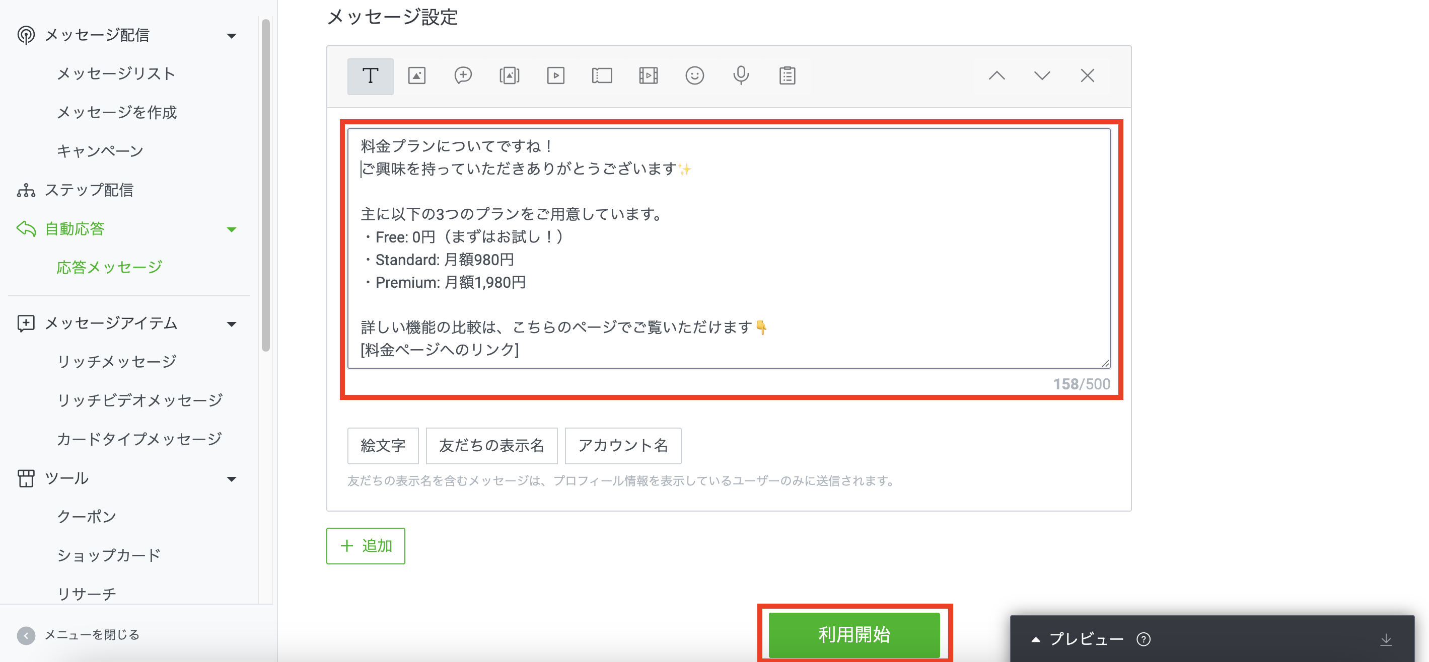Attach a coupon with the ticket icon
1429x662 pixels.
602,76
